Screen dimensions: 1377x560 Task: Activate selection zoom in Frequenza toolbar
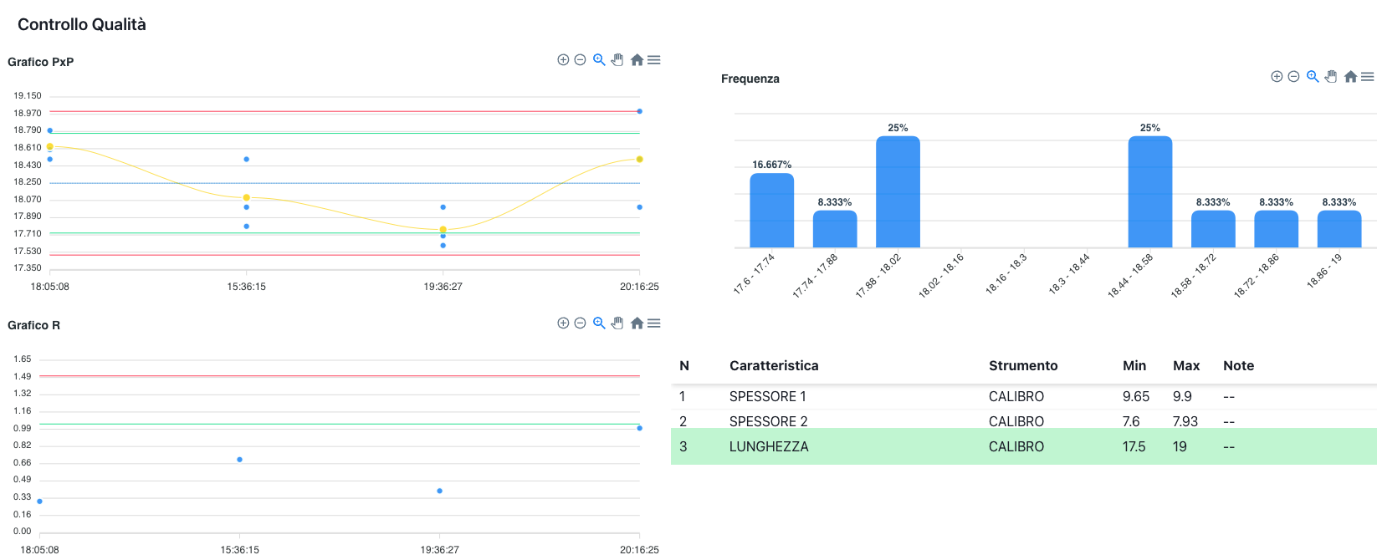(x=1313, y=77)
